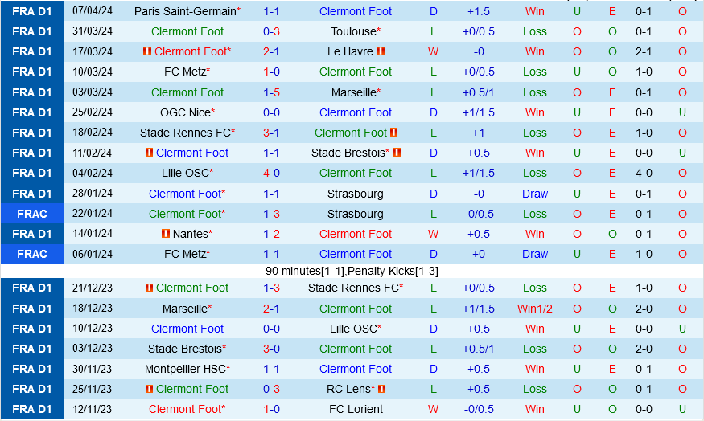Click the FC Lorient team name
Screen dimensions: 704x421
point(356,409)
